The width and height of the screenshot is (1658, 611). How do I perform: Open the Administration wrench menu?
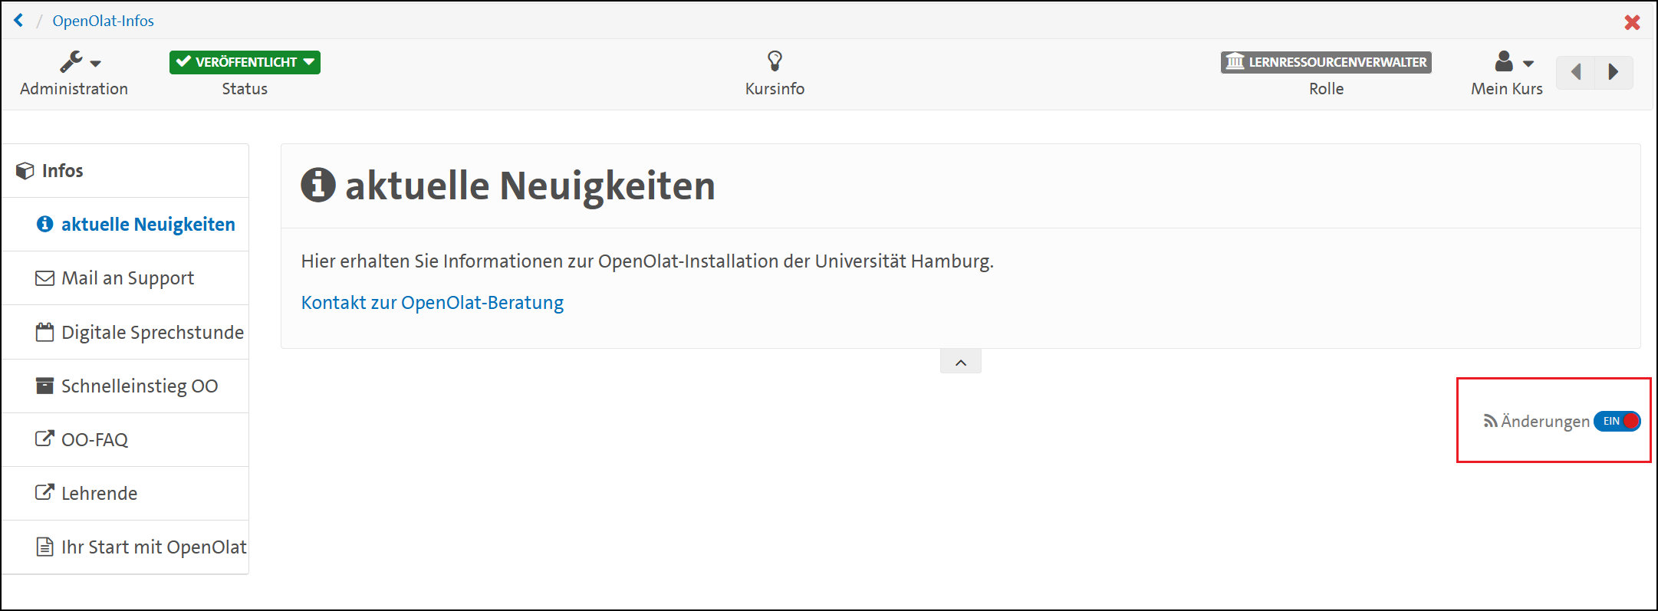coord(79,62)
